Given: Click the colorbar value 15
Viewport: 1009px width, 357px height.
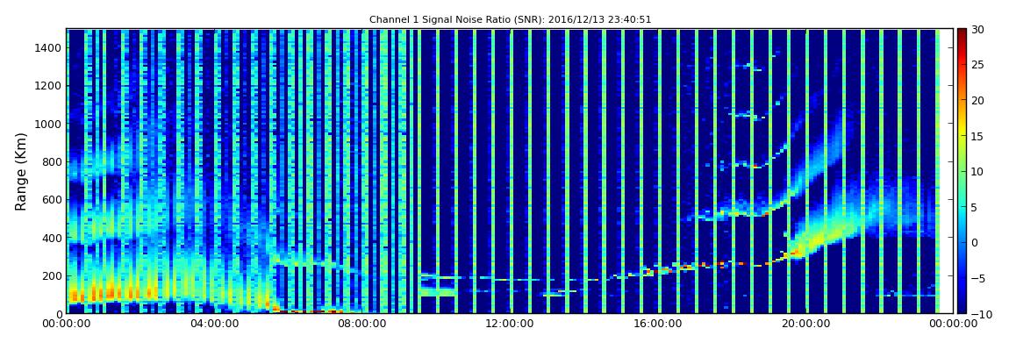Looking at the screenshot, I should click(x=977, y=136).
